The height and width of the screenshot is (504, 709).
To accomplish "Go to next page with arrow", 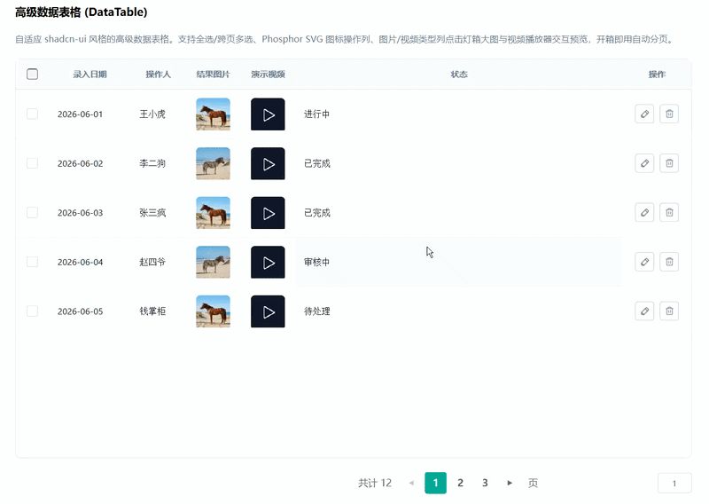I will pyautogui.click(x=510, y=483).
